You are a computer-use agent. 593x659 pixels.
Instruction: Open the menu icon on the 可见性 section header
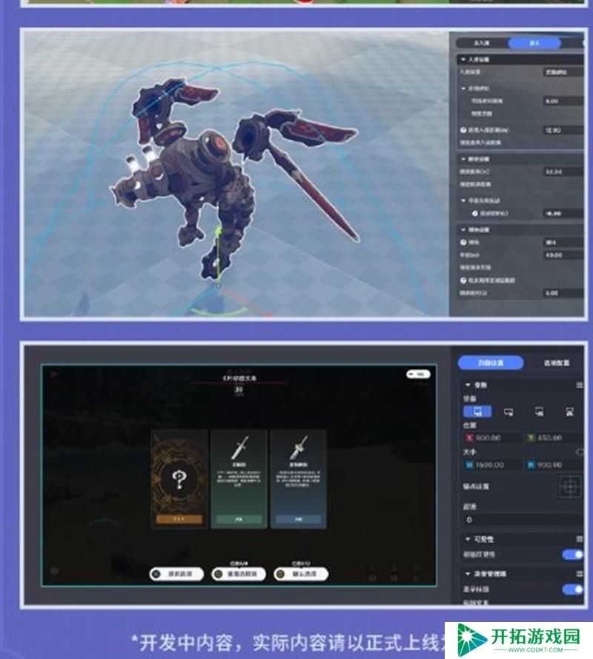coord(579,539)
